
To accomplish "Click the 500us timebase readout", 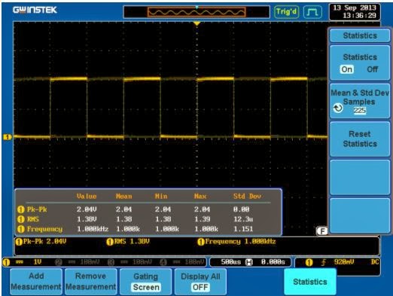I will (x=230, y=262).
